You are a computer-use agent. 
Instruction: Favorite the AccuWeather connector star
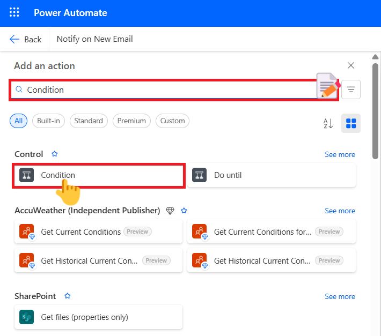(x=184, y=211)
